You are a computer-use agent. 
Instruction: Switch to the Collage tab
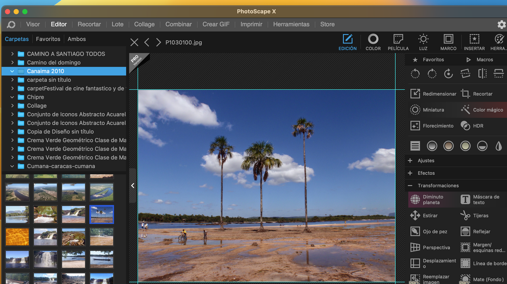click(x=144, y=24)
